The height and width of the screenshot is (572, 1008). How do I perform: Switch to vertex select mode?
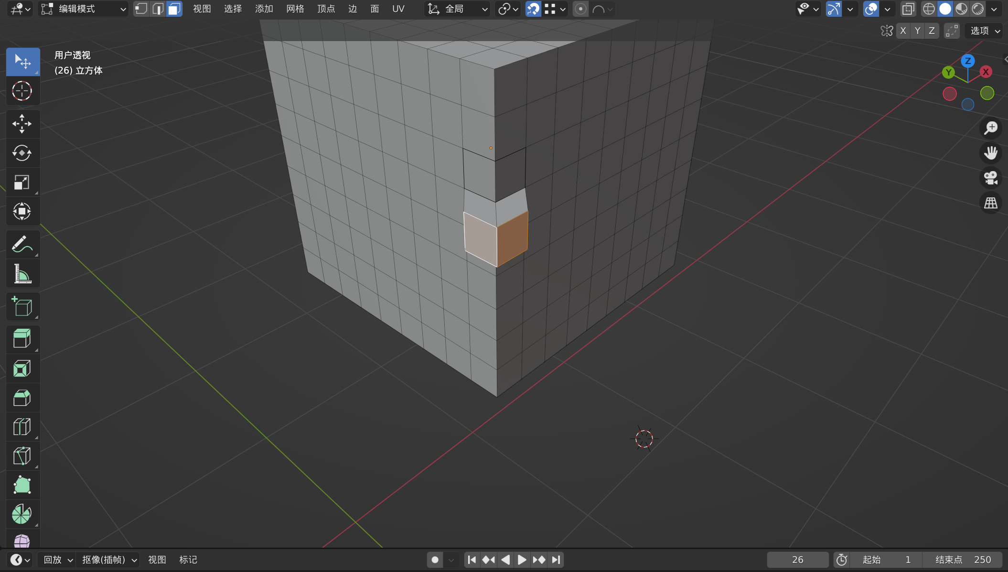[141, 9]
